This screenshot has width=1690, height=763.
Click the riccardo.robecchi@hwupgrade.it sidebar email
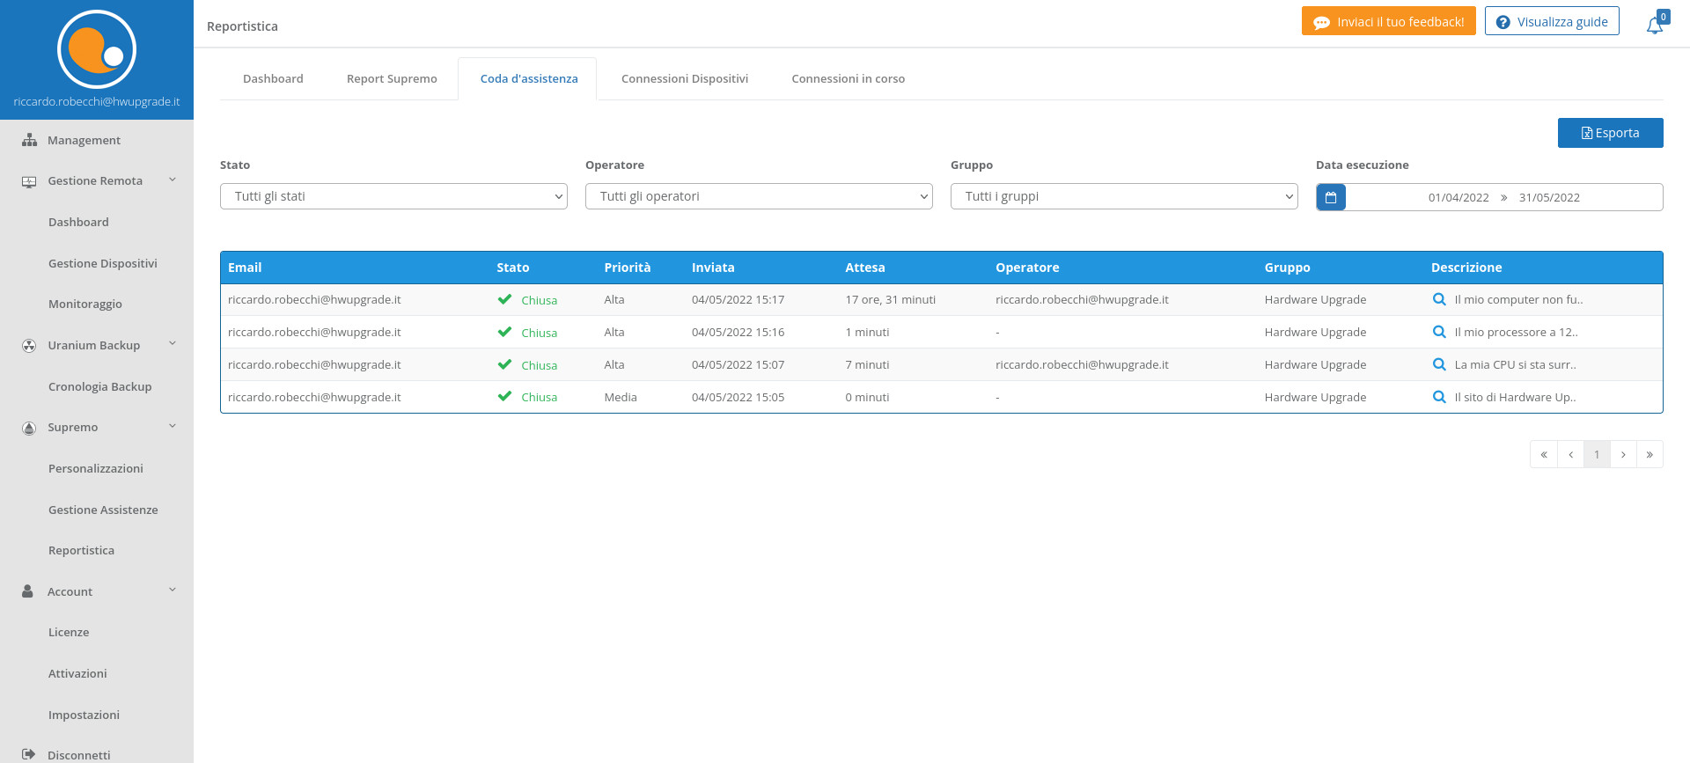tap(97, 102)
